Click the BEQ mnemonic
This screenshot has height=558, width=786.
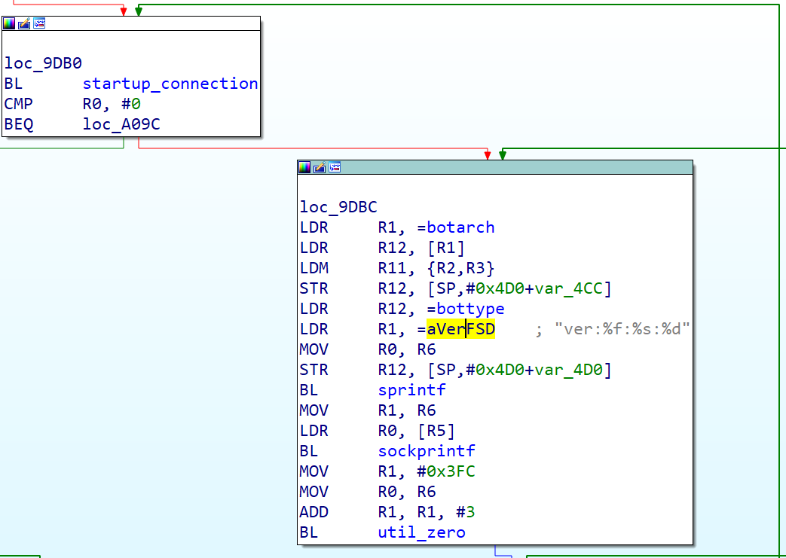click(19, 124)
